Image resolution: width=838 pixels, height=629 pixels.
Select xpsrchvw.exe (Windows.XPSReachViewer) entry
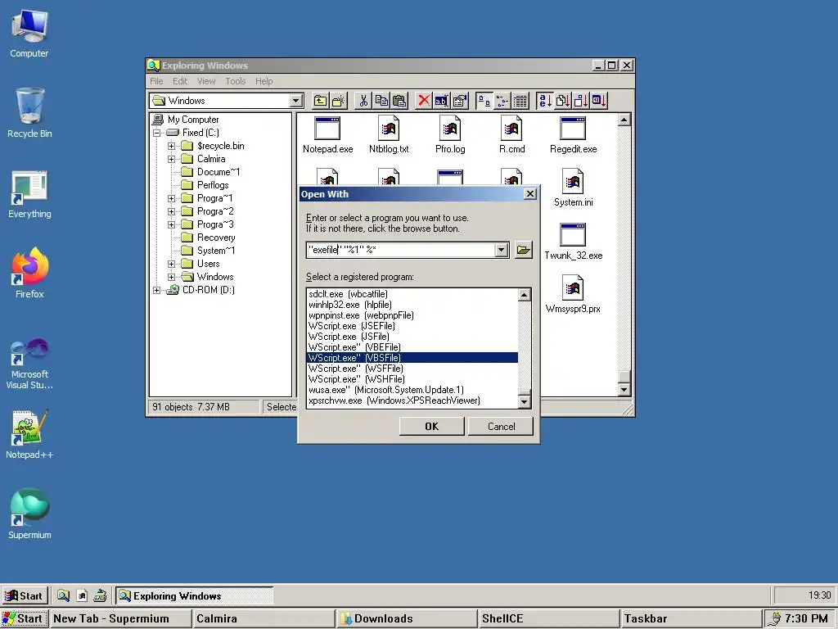[412, 400]
